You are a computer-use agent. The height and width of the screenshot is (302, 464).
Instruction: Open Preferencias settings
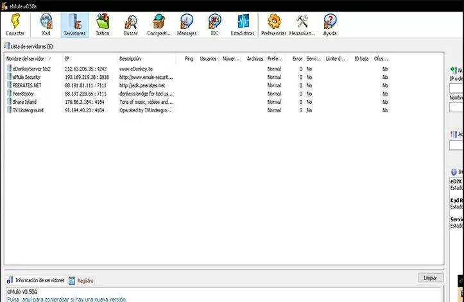click(x=273, y=24)
